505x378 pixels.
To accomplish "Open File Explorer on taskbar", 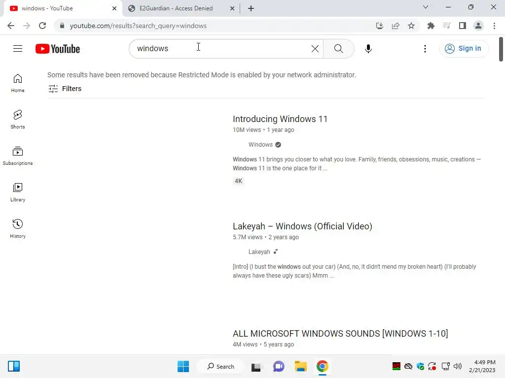I will click(x=301, y=366).
